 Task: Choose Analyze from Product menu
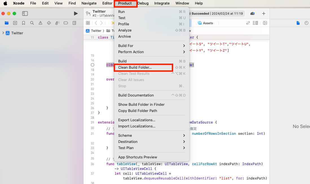[x=152, y=30]
